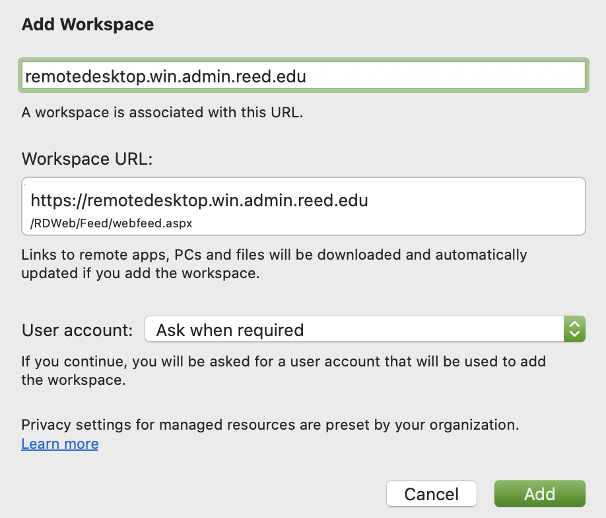Click the green up-down arrows on User account

click(x=574, y=330)
